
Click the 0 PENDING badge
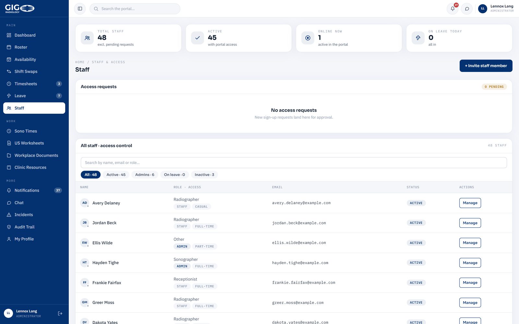coord(494,87)
